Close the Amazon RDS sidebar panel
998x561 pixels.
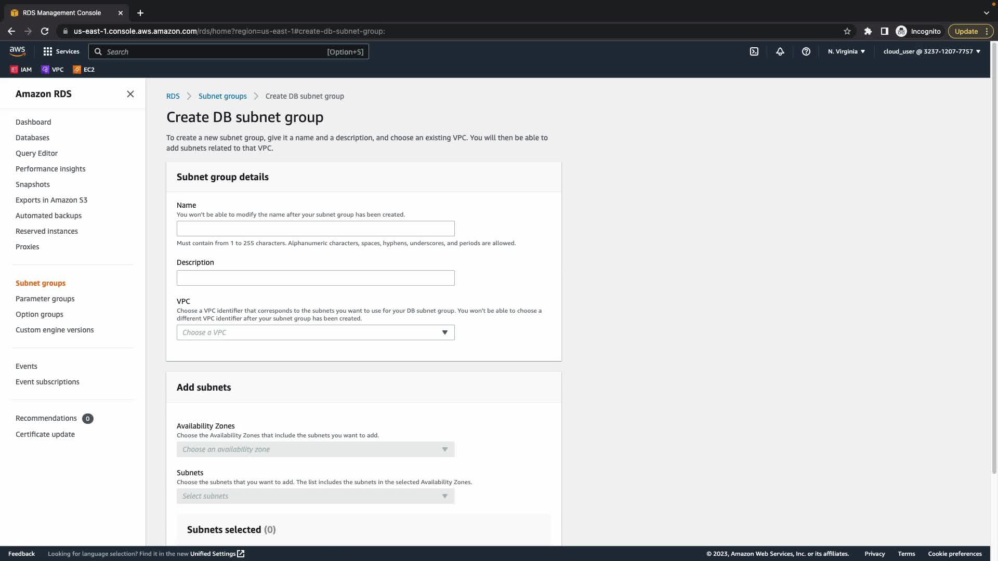click(x=130, y=94)
